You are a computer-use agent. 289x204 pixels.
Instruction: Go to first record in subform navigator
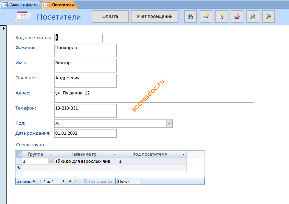[34, 181]
